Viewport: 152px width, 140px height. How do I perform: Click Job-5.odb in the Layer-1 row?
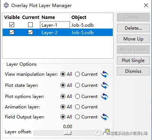[x=83, y=25]
